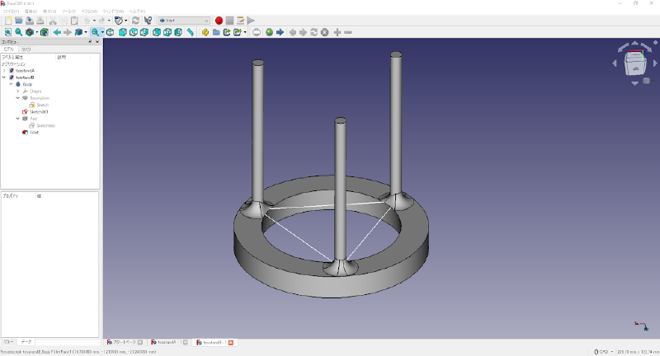Image resolution: width=660 pixels, height=356 pixels.
Task: Click the blue forward arrow browser icon
Action: (x=280, y=32)
